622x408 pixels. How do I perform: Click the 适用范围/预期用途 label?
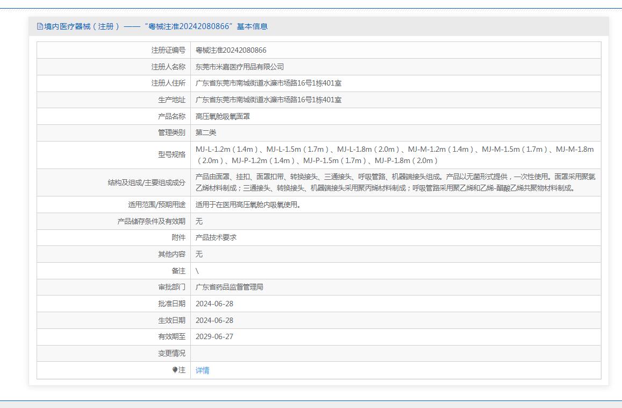(156, 205)
